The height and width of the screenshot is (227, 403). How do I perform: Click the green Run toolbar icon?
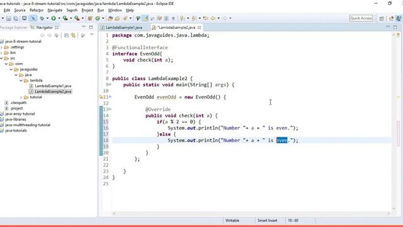pyautogui.click(x=54, y=18)
